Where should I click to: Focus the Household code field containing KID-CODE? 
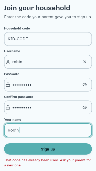coord(48,39)
